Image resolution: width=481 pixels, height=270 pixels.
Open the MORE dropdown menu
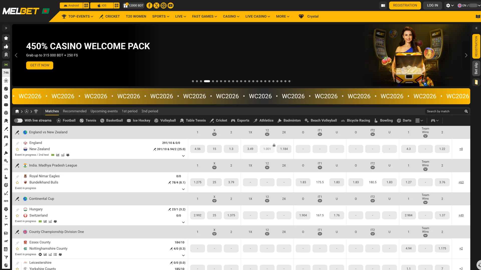pos(283,16)
